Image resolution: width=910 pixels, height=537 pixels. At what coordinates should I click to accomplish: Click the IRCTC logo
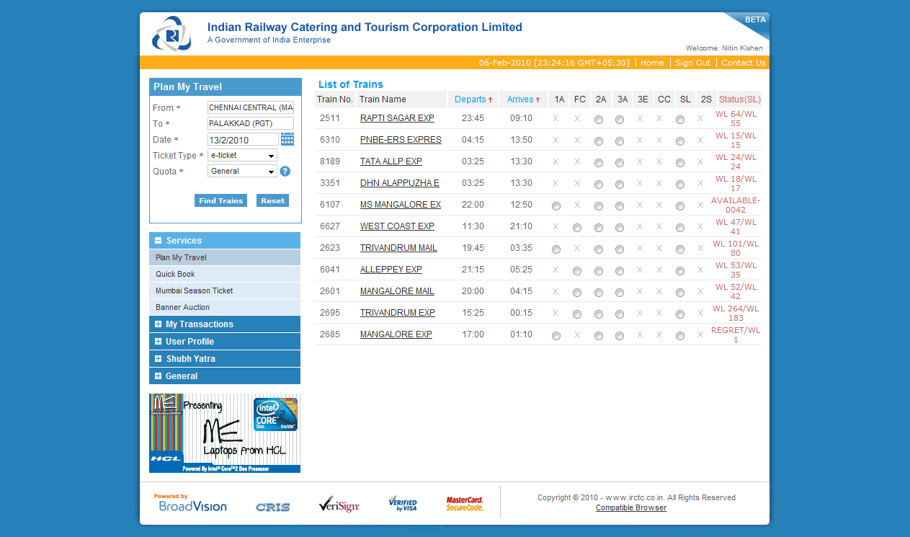[x=171, y=34]
